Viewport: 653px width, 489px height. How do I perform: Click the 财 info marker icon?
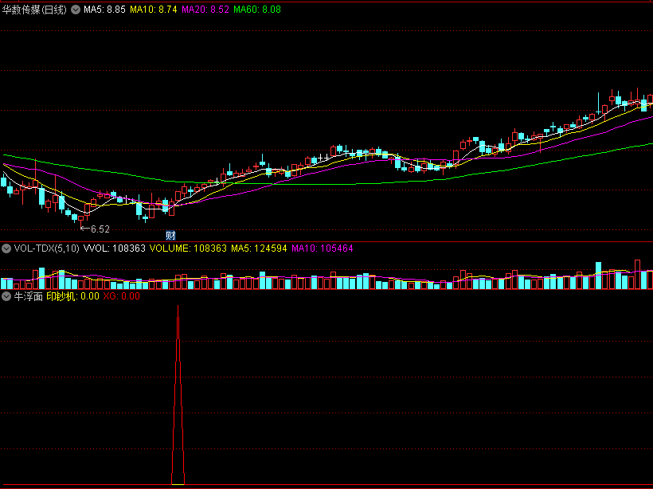170,235
